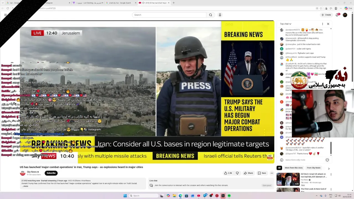Close the US has launched YouTube tab
The height and width of the screenshot is (199, 354).
click(x=169, y=3)
